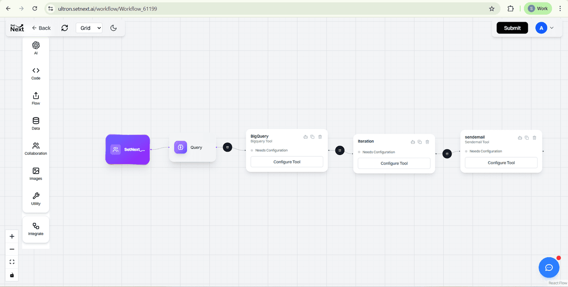Delete the sendemail node
568x287 pixels.
coord(534,138)
